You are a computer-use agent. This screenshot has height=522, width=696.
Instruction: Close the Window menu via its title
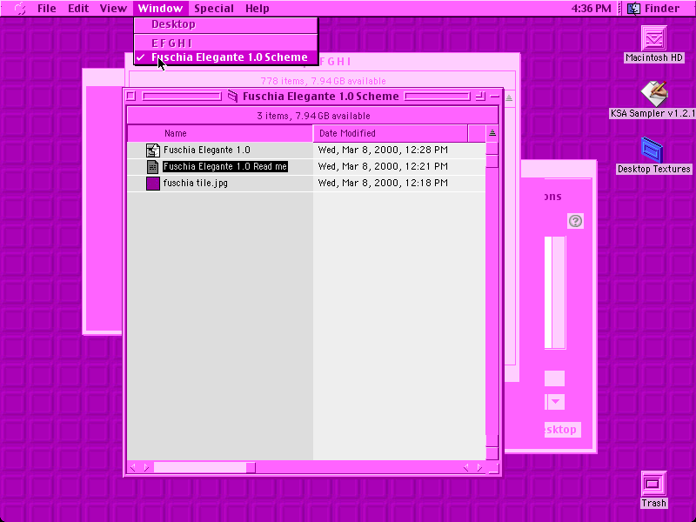160,8
